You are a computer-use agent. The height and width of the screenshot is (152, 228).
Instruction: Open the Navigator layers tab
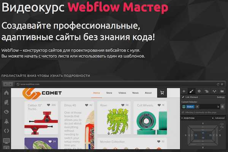[206, 91]
